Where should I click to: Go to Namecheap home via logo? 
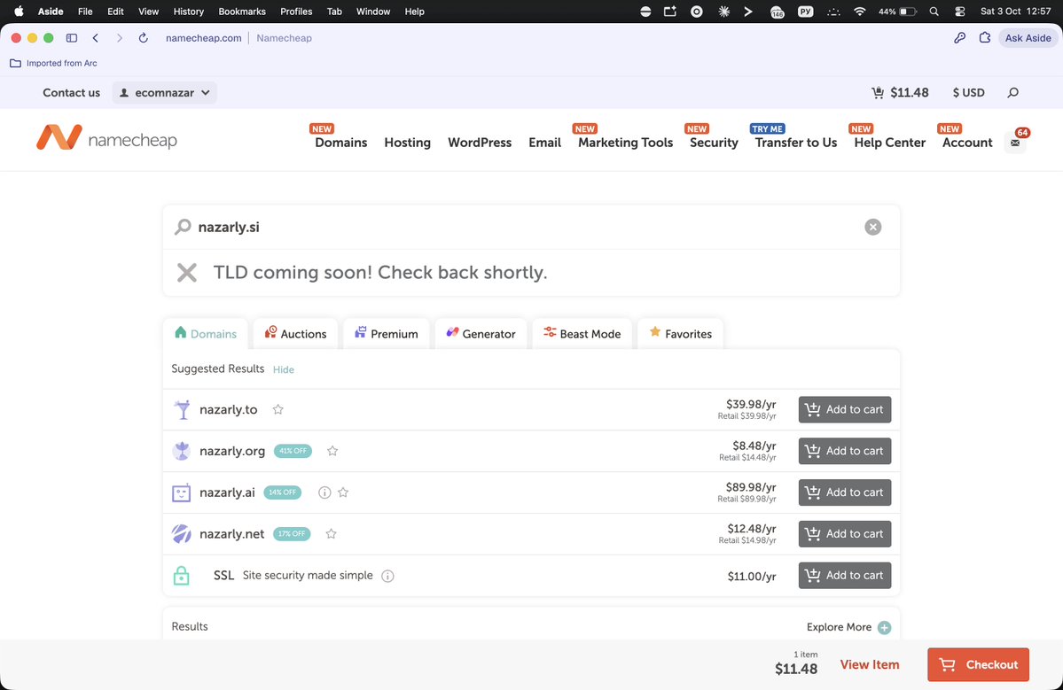106,138
